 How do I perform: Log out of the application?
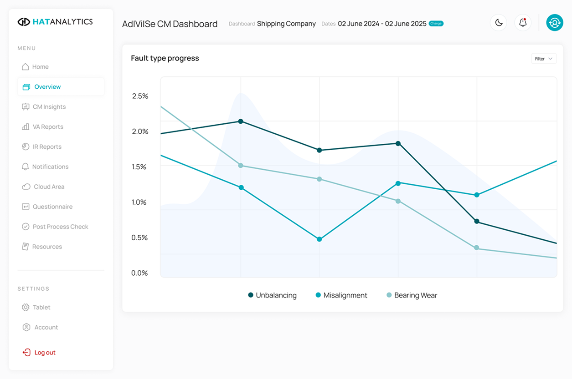44,352
